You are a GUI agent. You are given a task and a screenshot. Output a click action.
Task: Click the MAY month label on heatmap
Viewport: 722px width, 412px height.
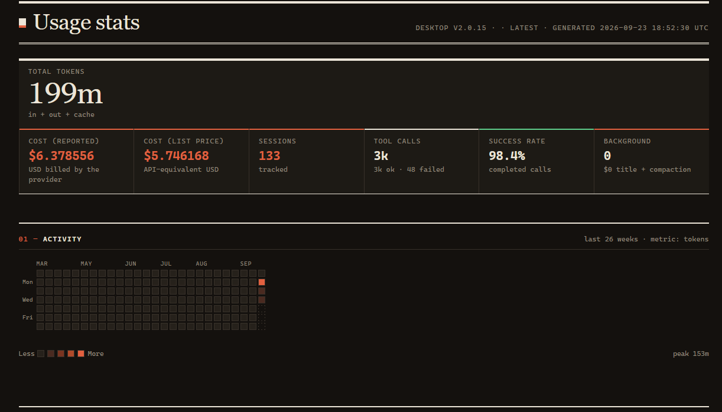(86, 263)
